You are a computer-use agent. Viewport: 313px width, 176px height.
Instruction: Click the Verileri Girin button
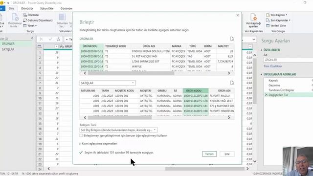(x=276, y=26)
